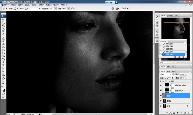The image size is (193, 115).
Task: Hide the 颜色填充 1 layer
Action: pyautogui.click(x=161, y=90)
